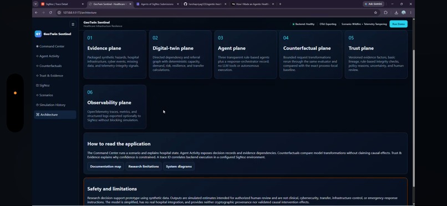Click Scenario: Wildfire + Telemetry Tampering label
The width and height of the screenshot is (447, 206).
tap(364, 24)
